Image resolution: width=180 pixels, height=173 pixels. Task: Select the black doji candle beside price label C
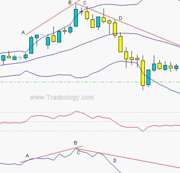tap(81, 11)
